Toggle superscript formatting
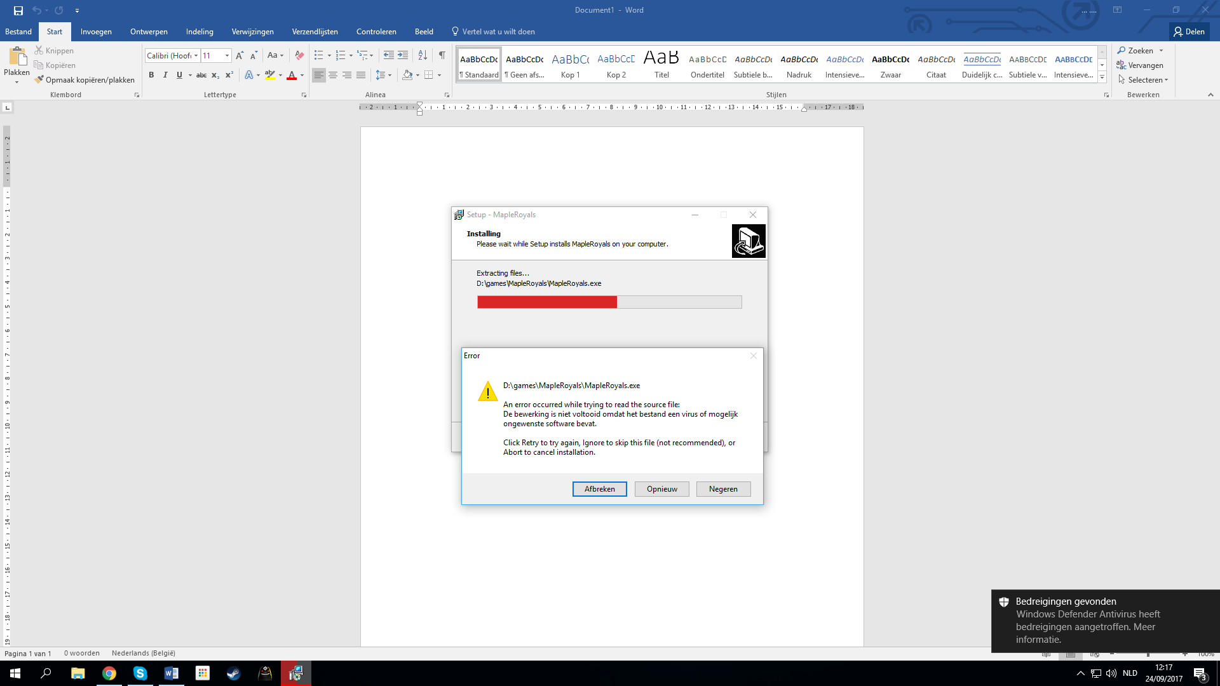The image size is (1220, 686). (229, 75)
